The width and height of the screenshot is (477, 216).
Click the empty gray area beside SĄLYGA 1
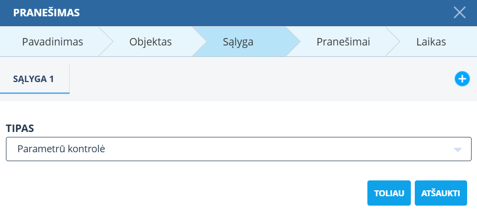pos(257,79)
